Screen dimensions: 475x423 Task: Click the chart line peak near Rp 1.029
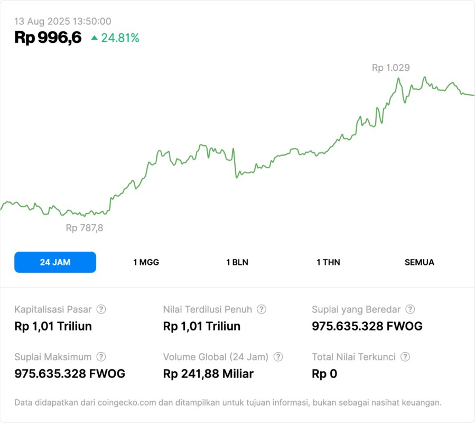pyautogui.click(x=397, y=79)
